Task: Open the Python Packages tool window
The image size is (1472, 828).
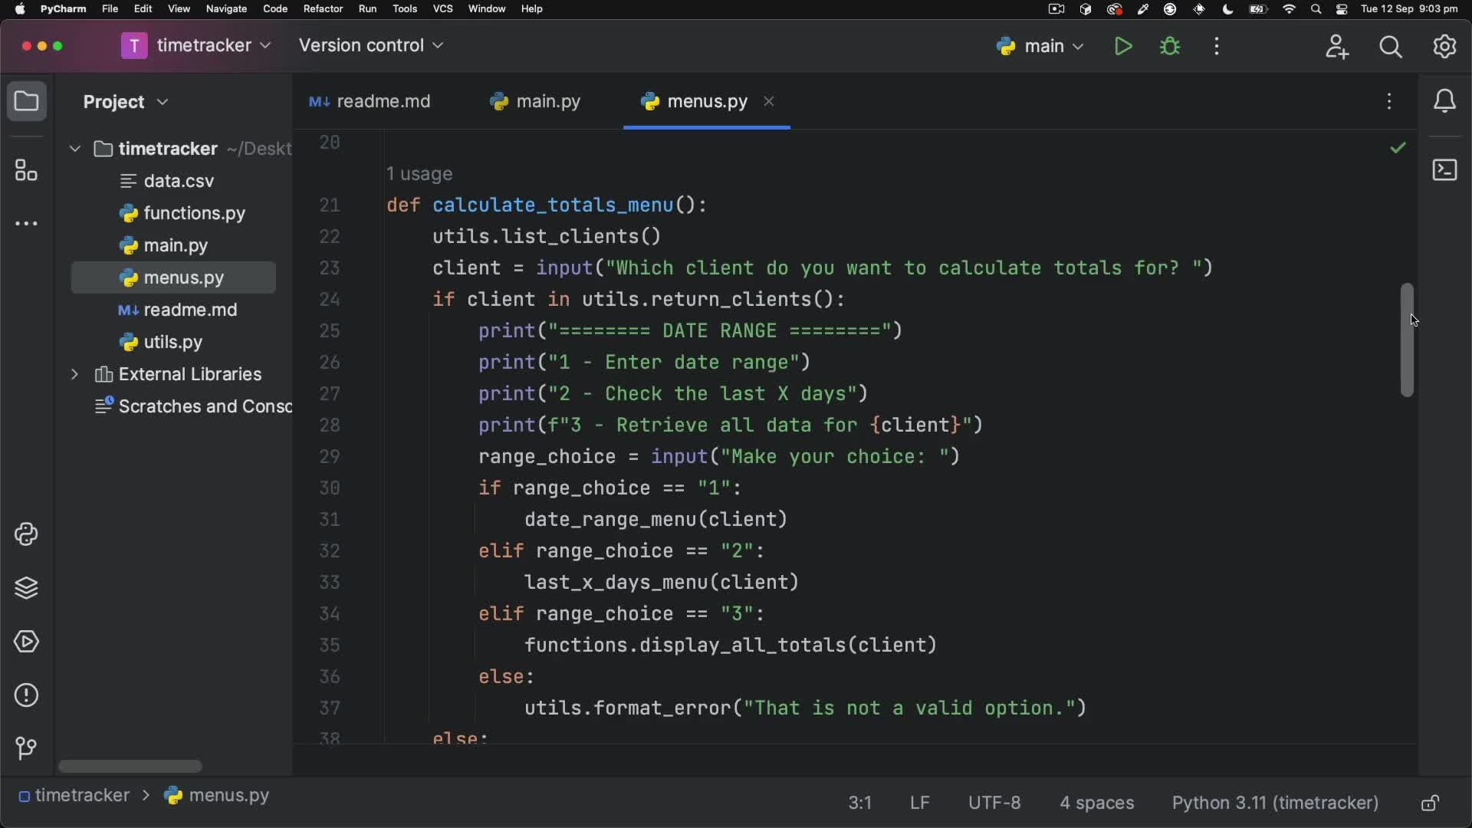Action: click(26, 588)
